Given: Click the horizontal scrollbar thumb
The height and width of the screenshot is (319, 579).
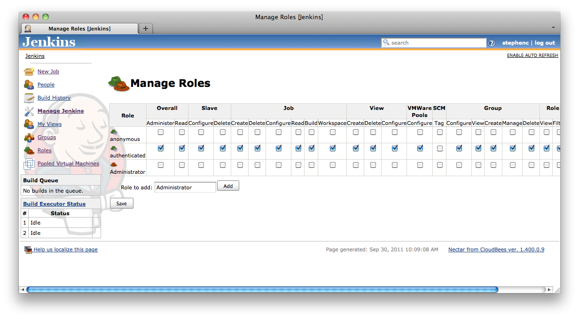Looking at the screenshot, I should (262, 290).
